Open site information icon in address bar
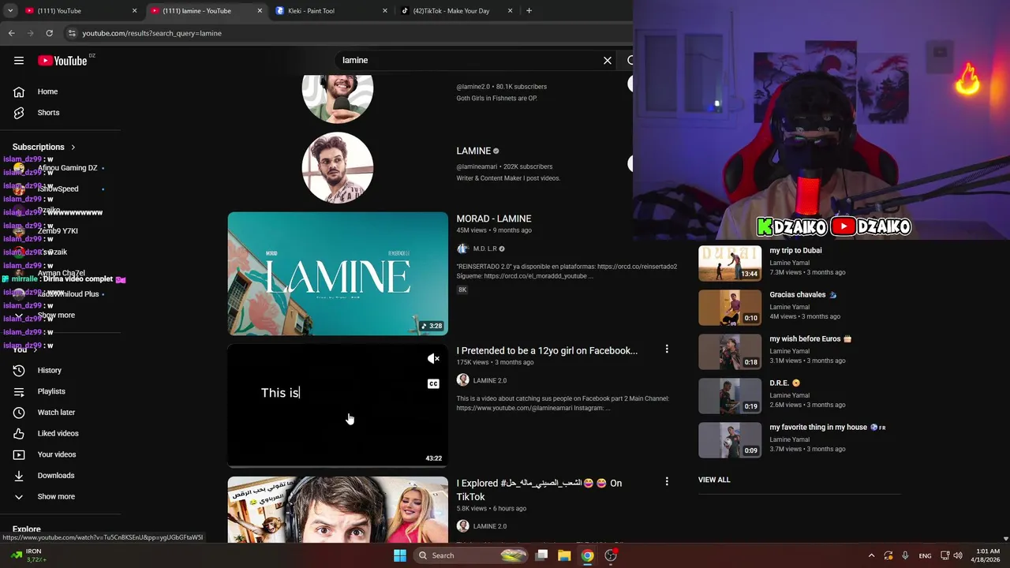The height and width of the screenshot is (568, 1010). click(x=72, y=33)
